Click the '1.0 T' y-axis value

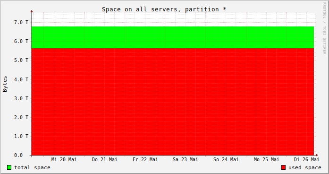[x=21, y=136]
